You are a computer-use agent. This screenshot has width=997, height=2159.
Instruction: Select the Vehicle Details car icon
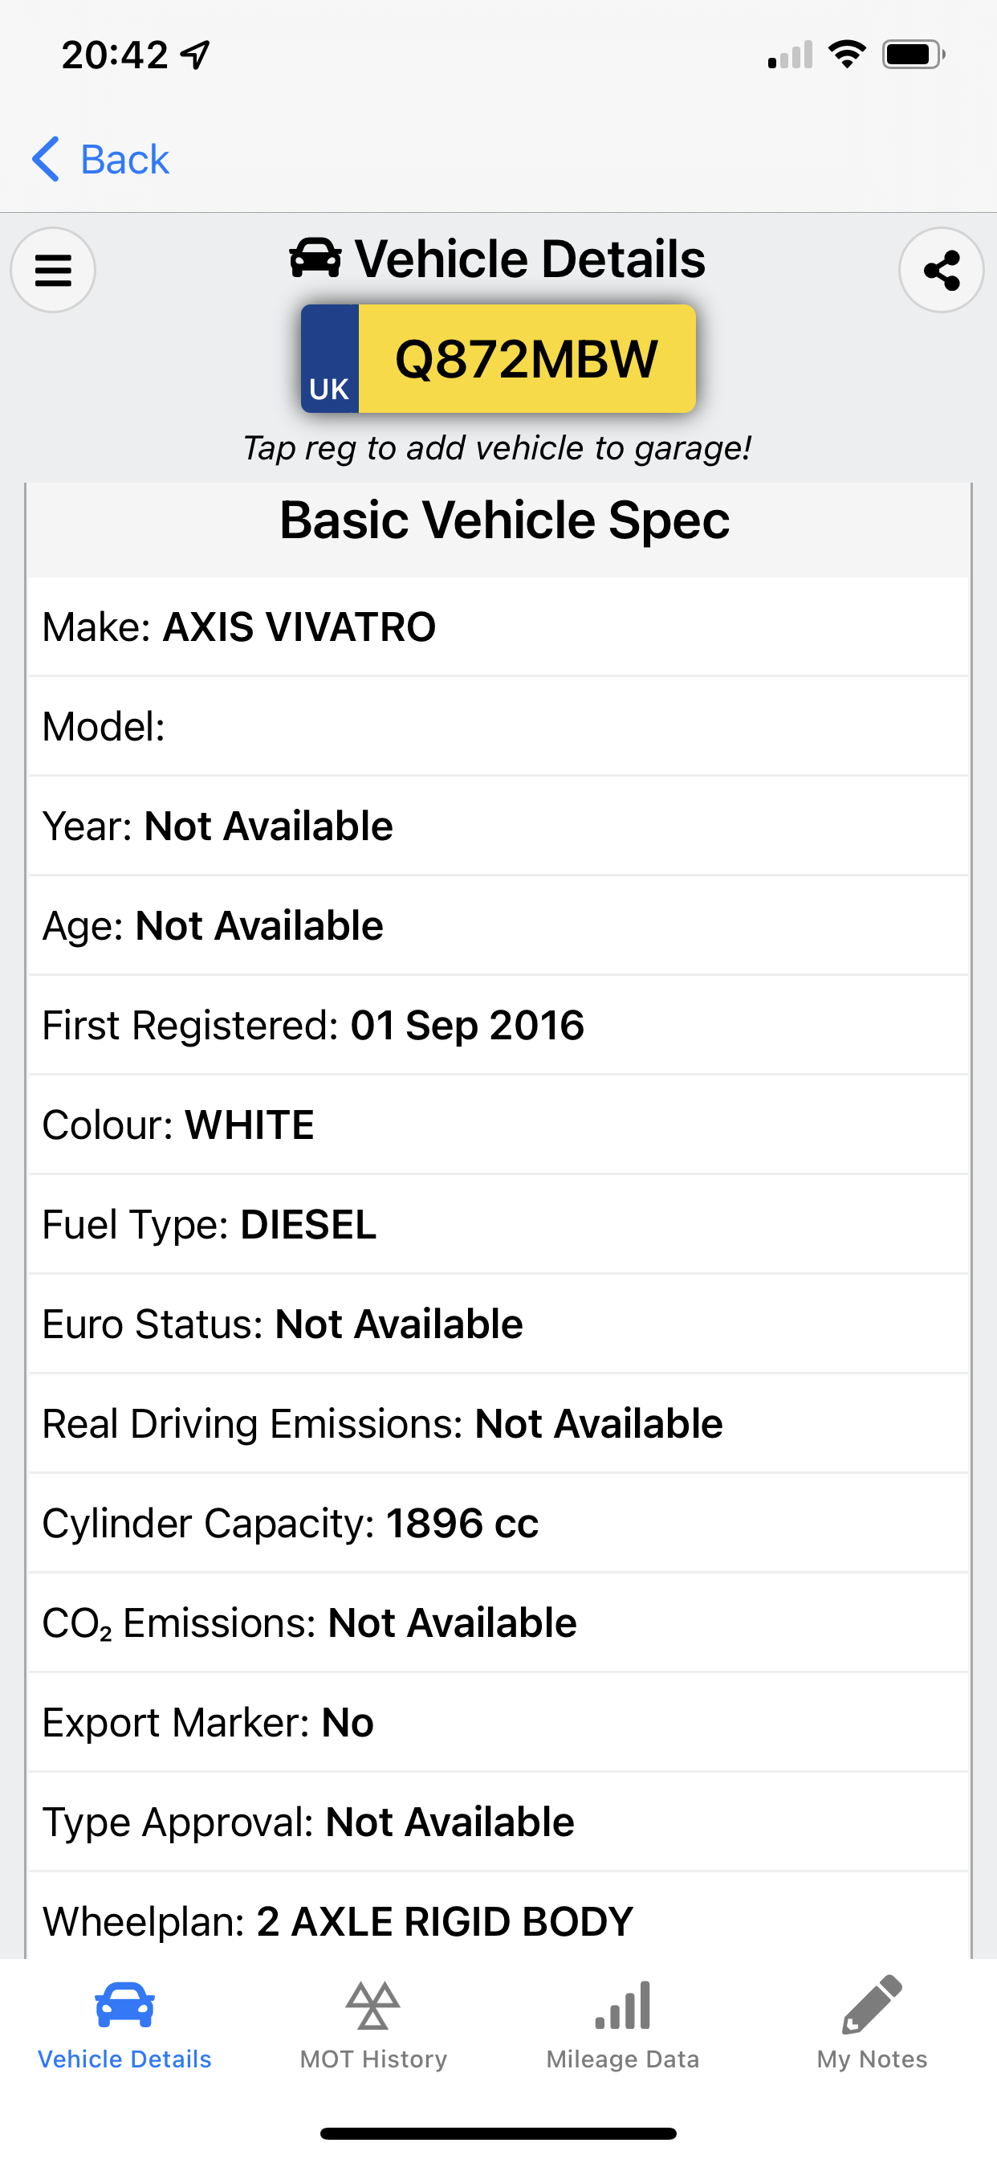coord(125,2006)
